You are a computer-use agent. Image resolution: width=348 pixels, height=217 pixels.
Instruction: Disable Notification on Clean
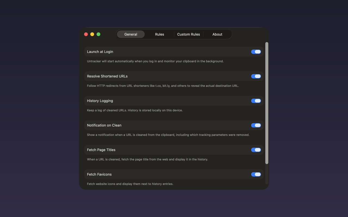click(x=256, y=125)
